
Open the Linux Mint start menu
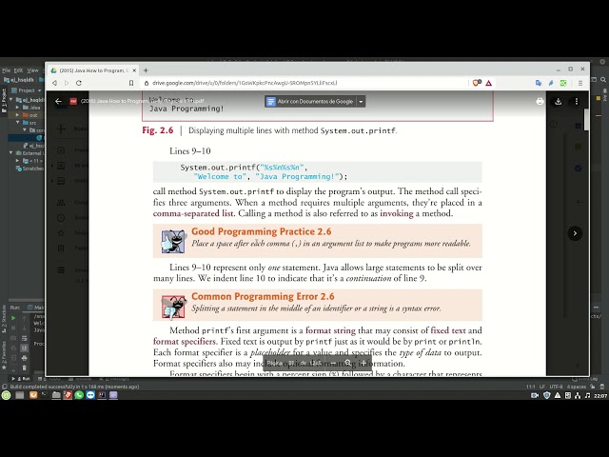[6, 395]
